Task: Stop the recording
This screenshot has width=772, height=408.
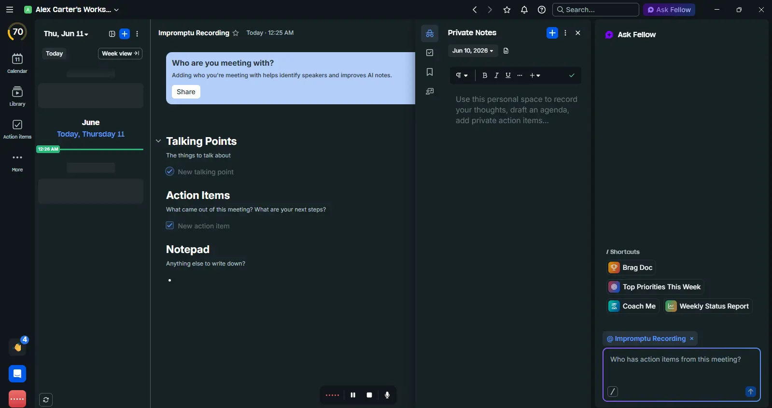Action: pyautogui.click(x=369, y=395)
